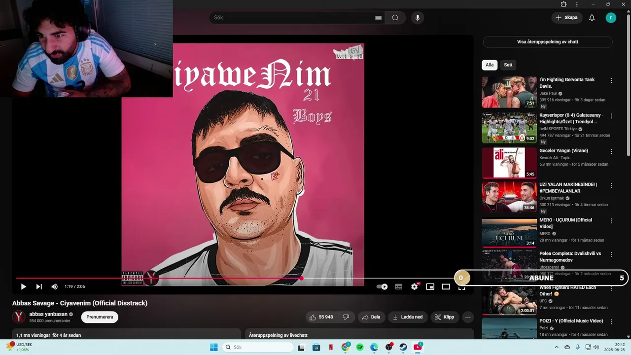The width and height of the screenshot is (631, 355).
Task: Open YouTube notifications bell
Action: pyautogui.click(x=592, y=18)
